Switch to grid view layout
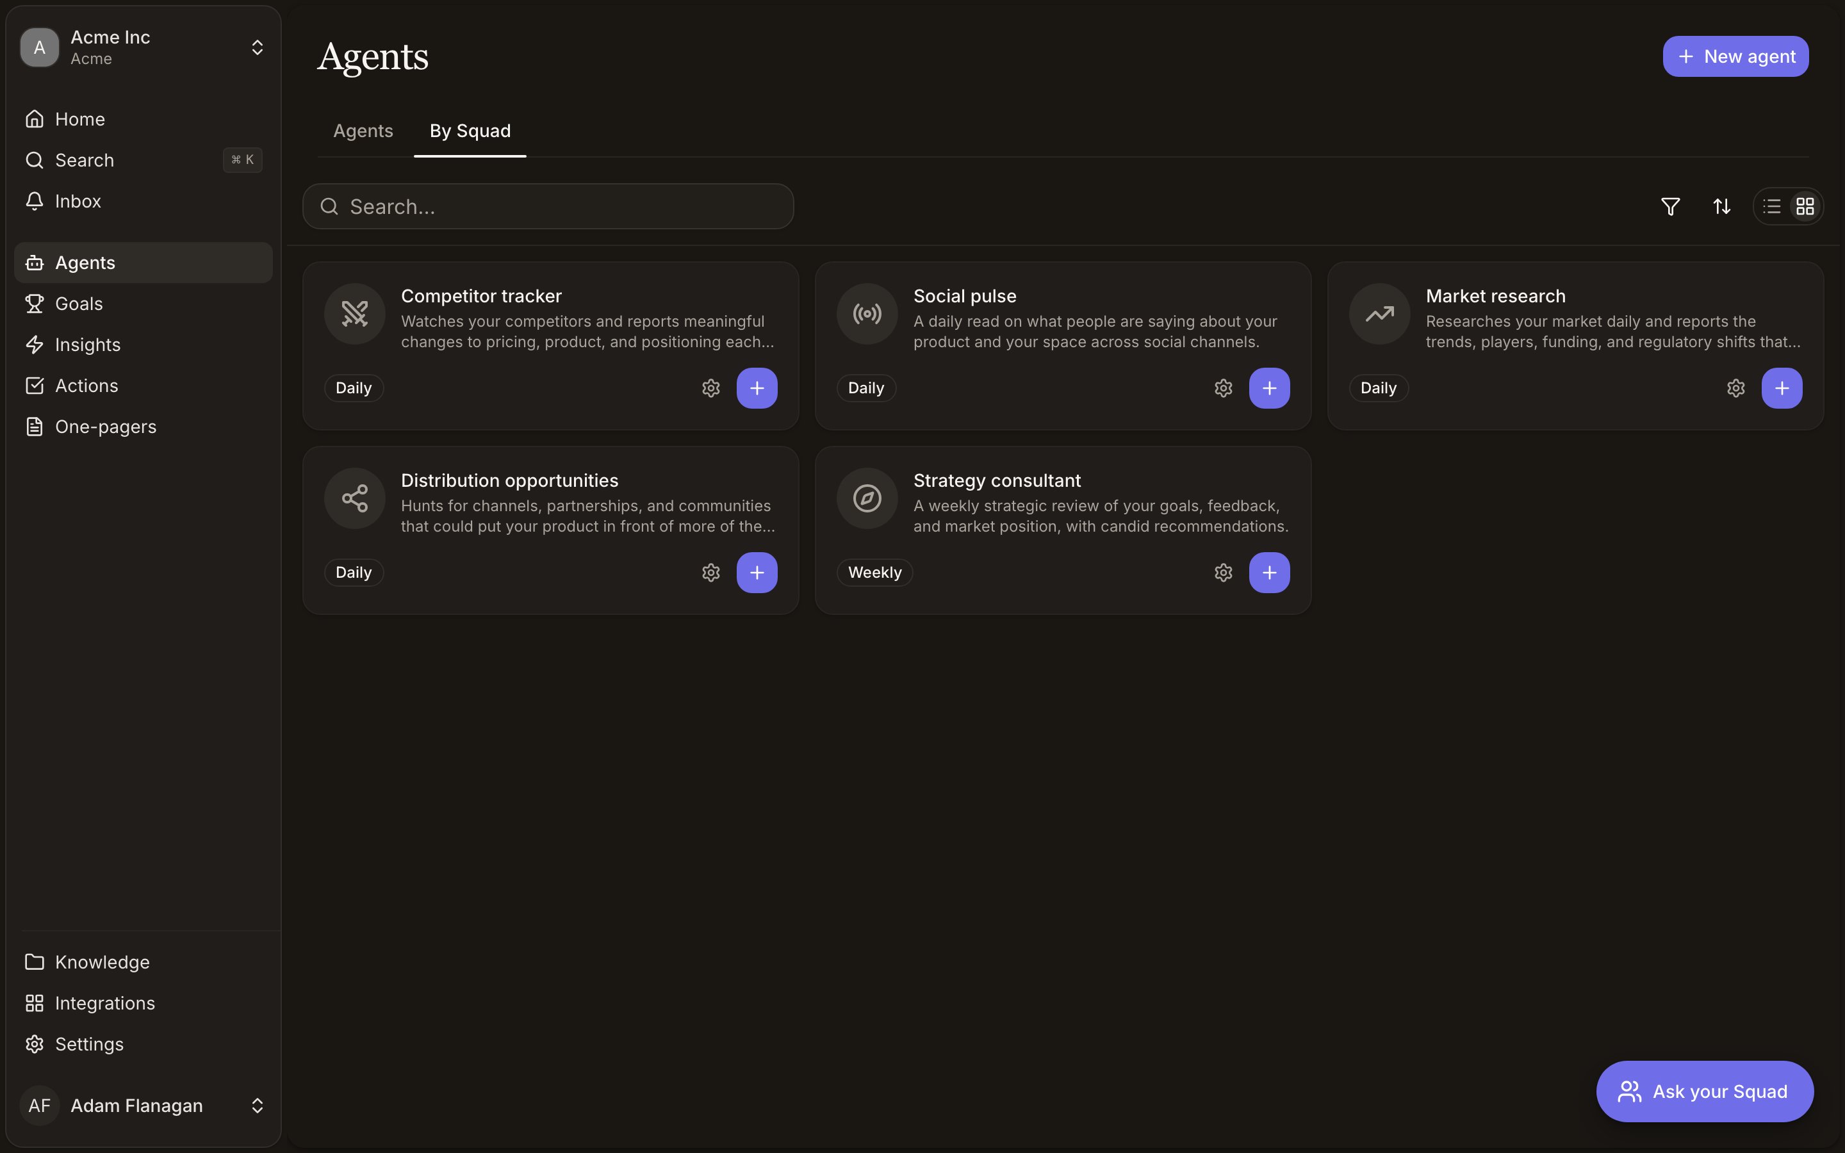The width and height of the screenshot is (1845, 1153). click(1805, 207)
